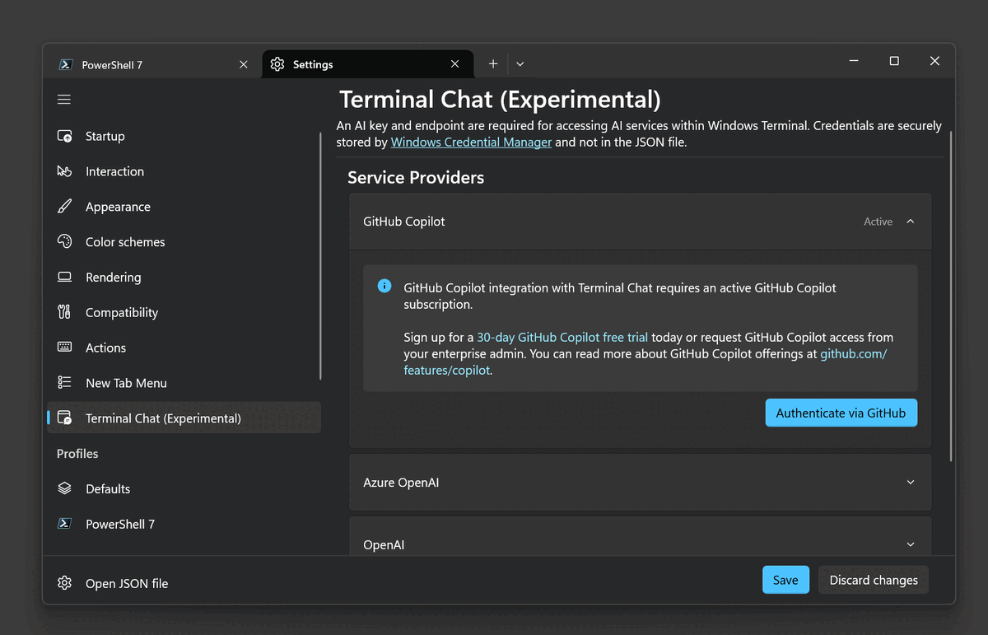Open the new tab profile dropdown

520,64
